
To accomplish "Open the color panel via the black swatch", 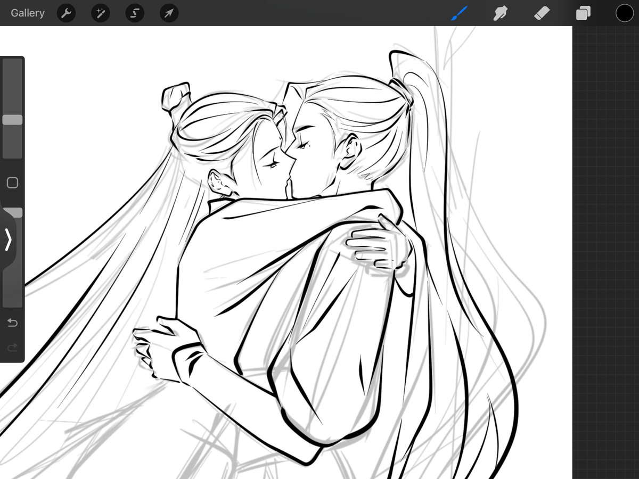I will [624, 13].
